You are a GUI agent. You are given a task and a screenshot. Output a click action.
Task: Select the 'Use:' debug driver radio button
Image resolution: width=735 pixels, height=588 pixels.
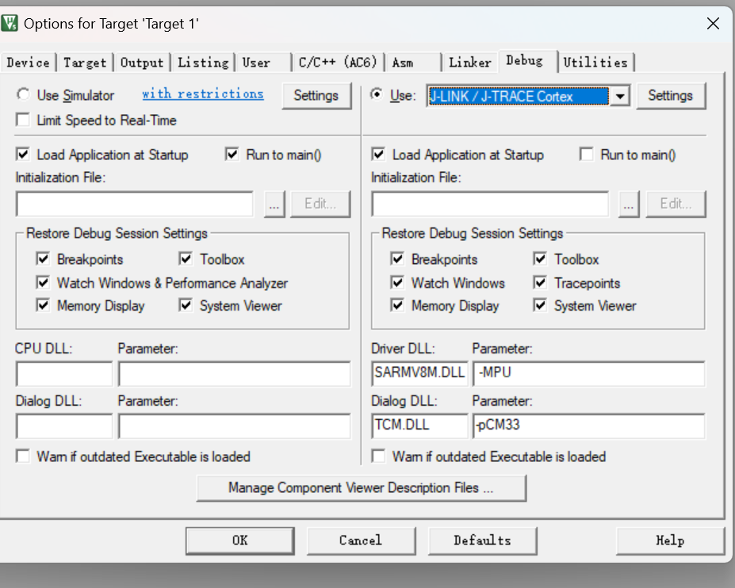376,94
